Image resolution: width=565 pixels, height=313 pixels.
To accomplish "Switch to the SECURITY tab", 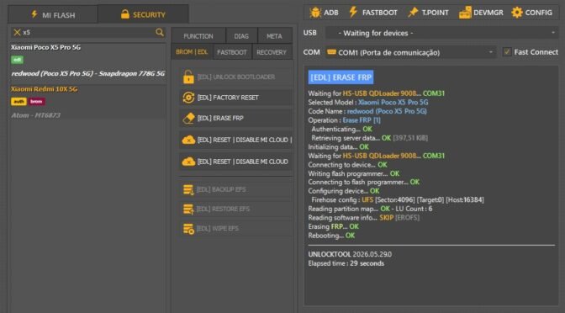I will point(144,14).
